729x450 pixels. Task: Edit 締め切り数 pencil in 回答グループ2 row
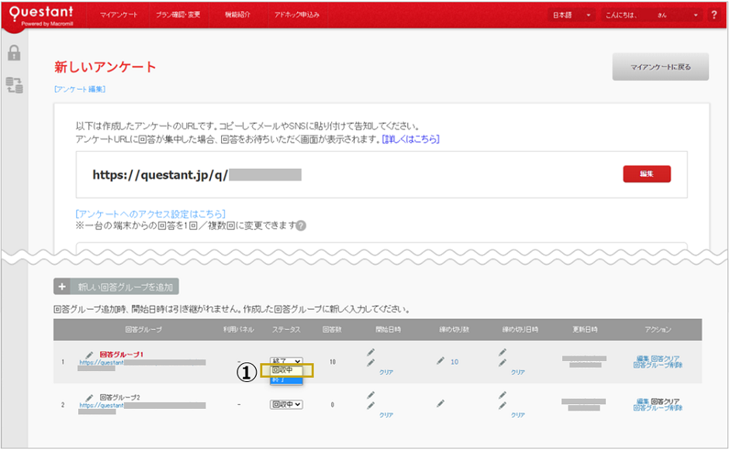click(441, 404)
